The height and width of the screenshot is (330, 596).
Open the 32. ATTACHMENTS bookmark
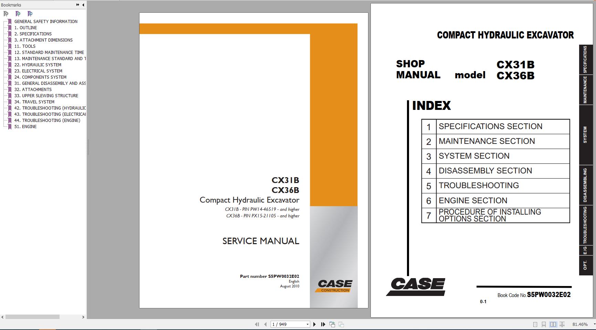33,89
